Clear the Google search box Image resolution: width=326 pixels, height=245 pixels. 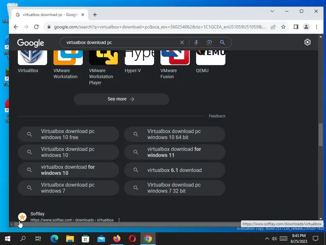click(x=182, y=42)
